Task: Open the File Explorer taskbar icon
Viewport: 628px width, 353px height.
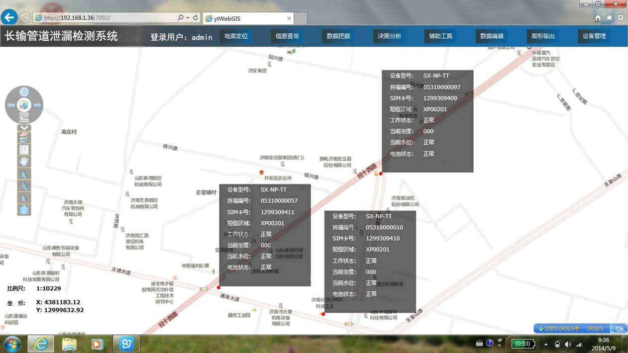Action: 69,344
